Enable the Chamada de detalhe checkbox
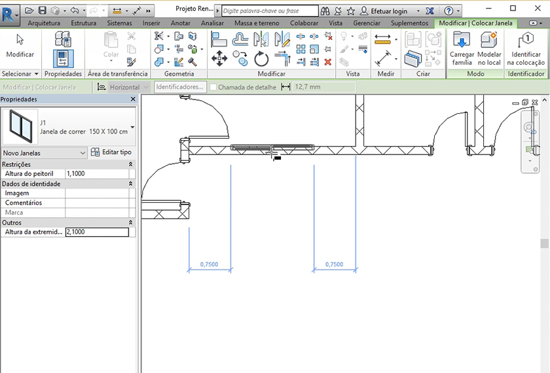 coord(213,87)
